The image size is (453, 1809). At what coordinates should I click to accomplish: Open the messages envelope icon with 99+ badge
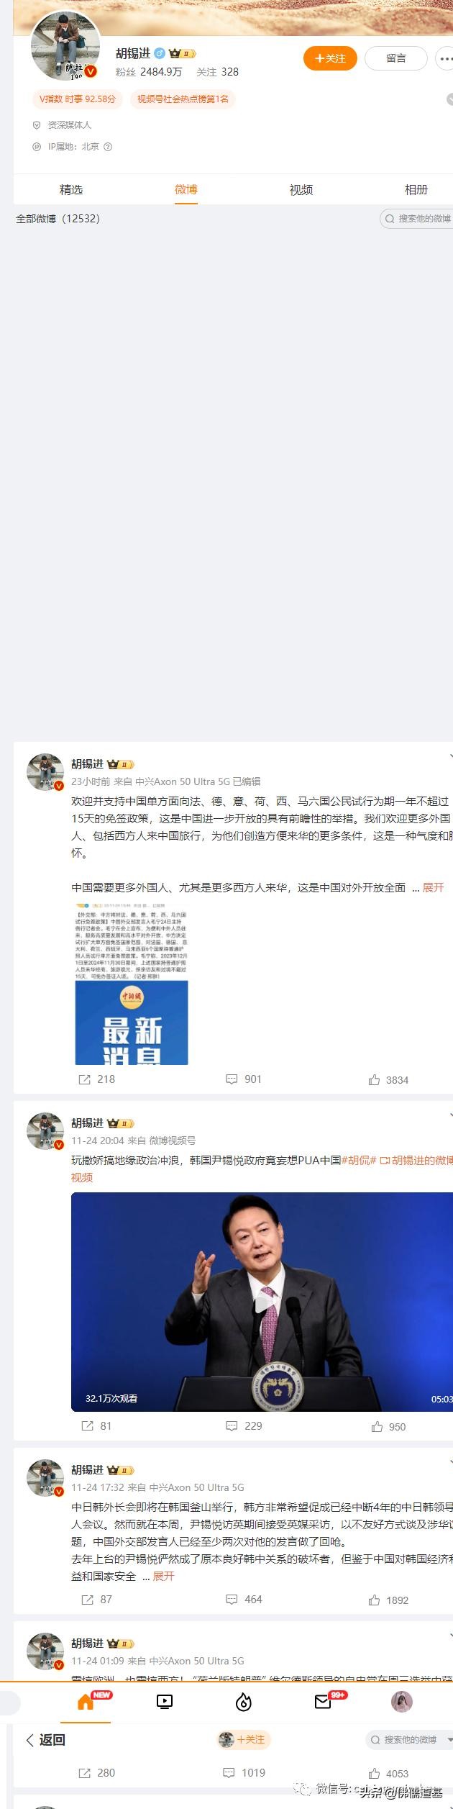point(323,1702)
